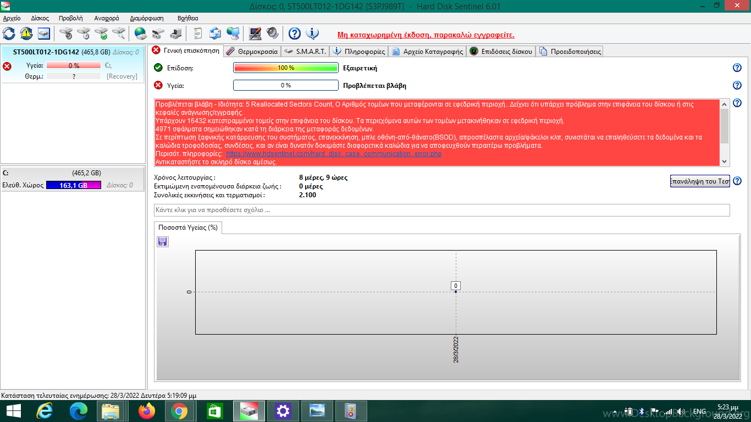Click the blue question mark toolbar icon

click(x=295, y=34)
